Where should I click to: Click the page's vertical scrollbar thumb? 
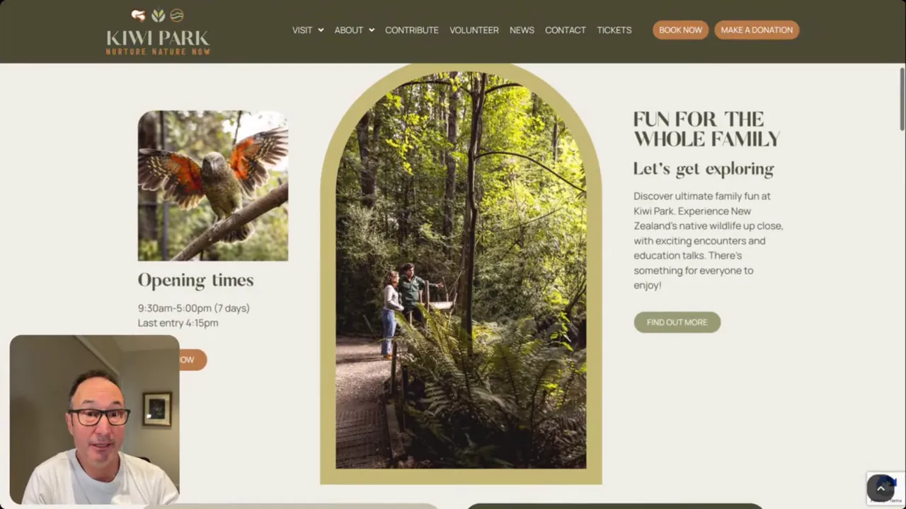tap(902, 99)
